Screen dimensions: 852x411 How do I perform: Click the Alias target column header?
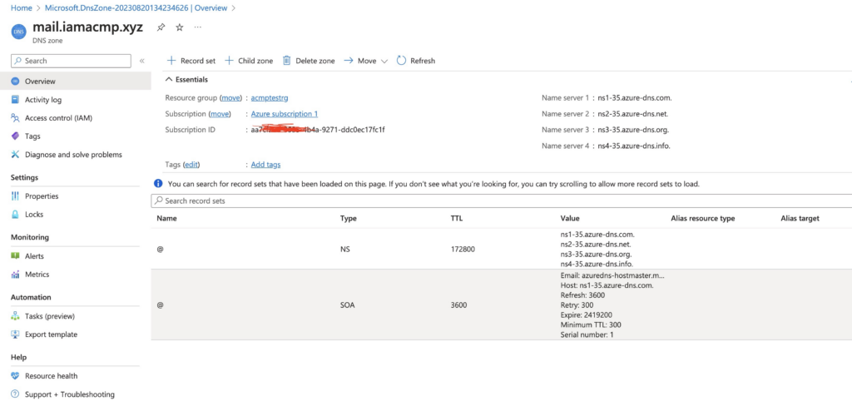pos(800,219)
